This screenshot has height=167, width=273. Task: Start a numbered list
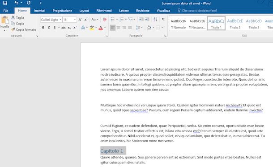tap(122, 20)
